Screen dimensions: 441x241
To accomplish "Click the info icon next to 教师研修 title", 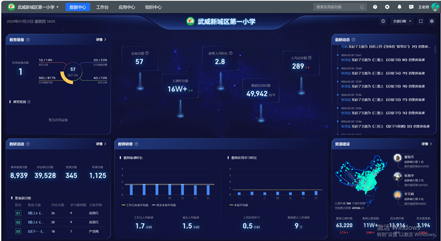I will tap(137, 144).
